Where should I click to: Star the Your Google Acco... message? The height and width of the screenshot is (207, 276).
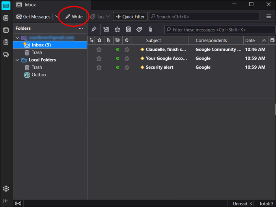click(99, 58)
